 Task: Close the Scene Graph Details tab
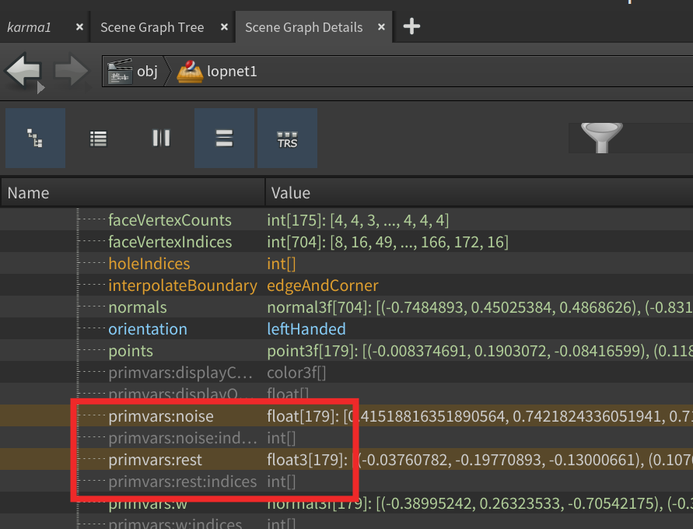381,27
